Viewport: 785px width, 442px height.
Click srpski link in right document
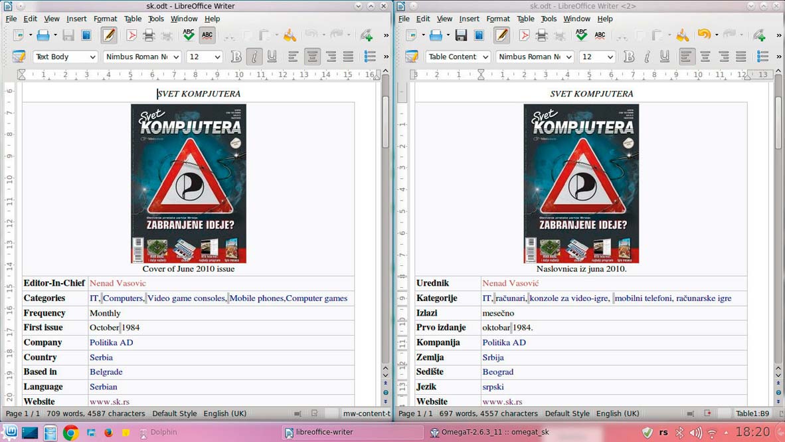pos(493,387)
